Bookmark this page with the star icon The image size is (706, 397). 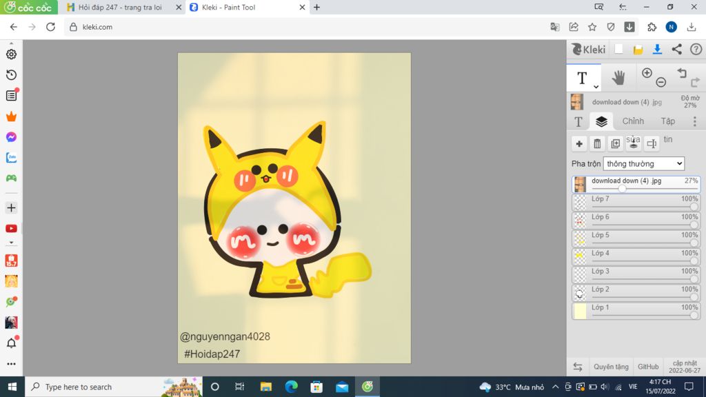pyautogui.click(x=592, y=27)
